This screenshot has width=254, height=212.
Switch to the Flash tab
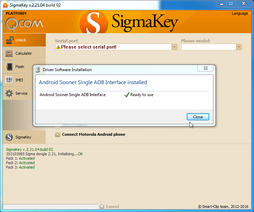click(18, 67)
